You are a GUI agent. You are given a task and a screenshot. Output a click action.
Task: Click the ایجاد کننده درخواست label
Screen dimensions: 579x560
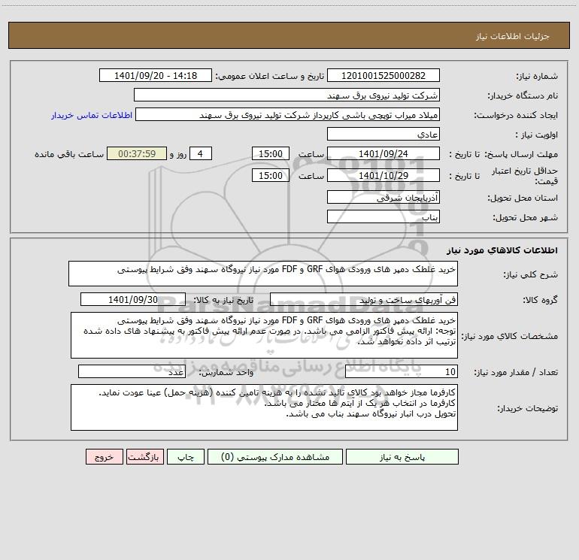pyautogui.click(x=516, y=115)
